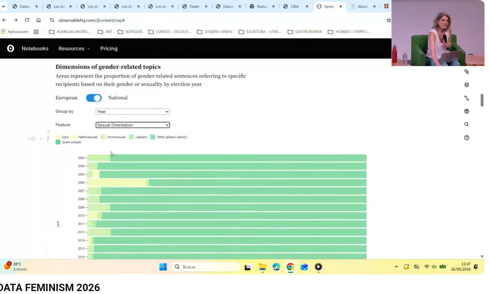Open Google Chrome on taskbar
Screen dimensions: 489x294
[x=290, y=267]
